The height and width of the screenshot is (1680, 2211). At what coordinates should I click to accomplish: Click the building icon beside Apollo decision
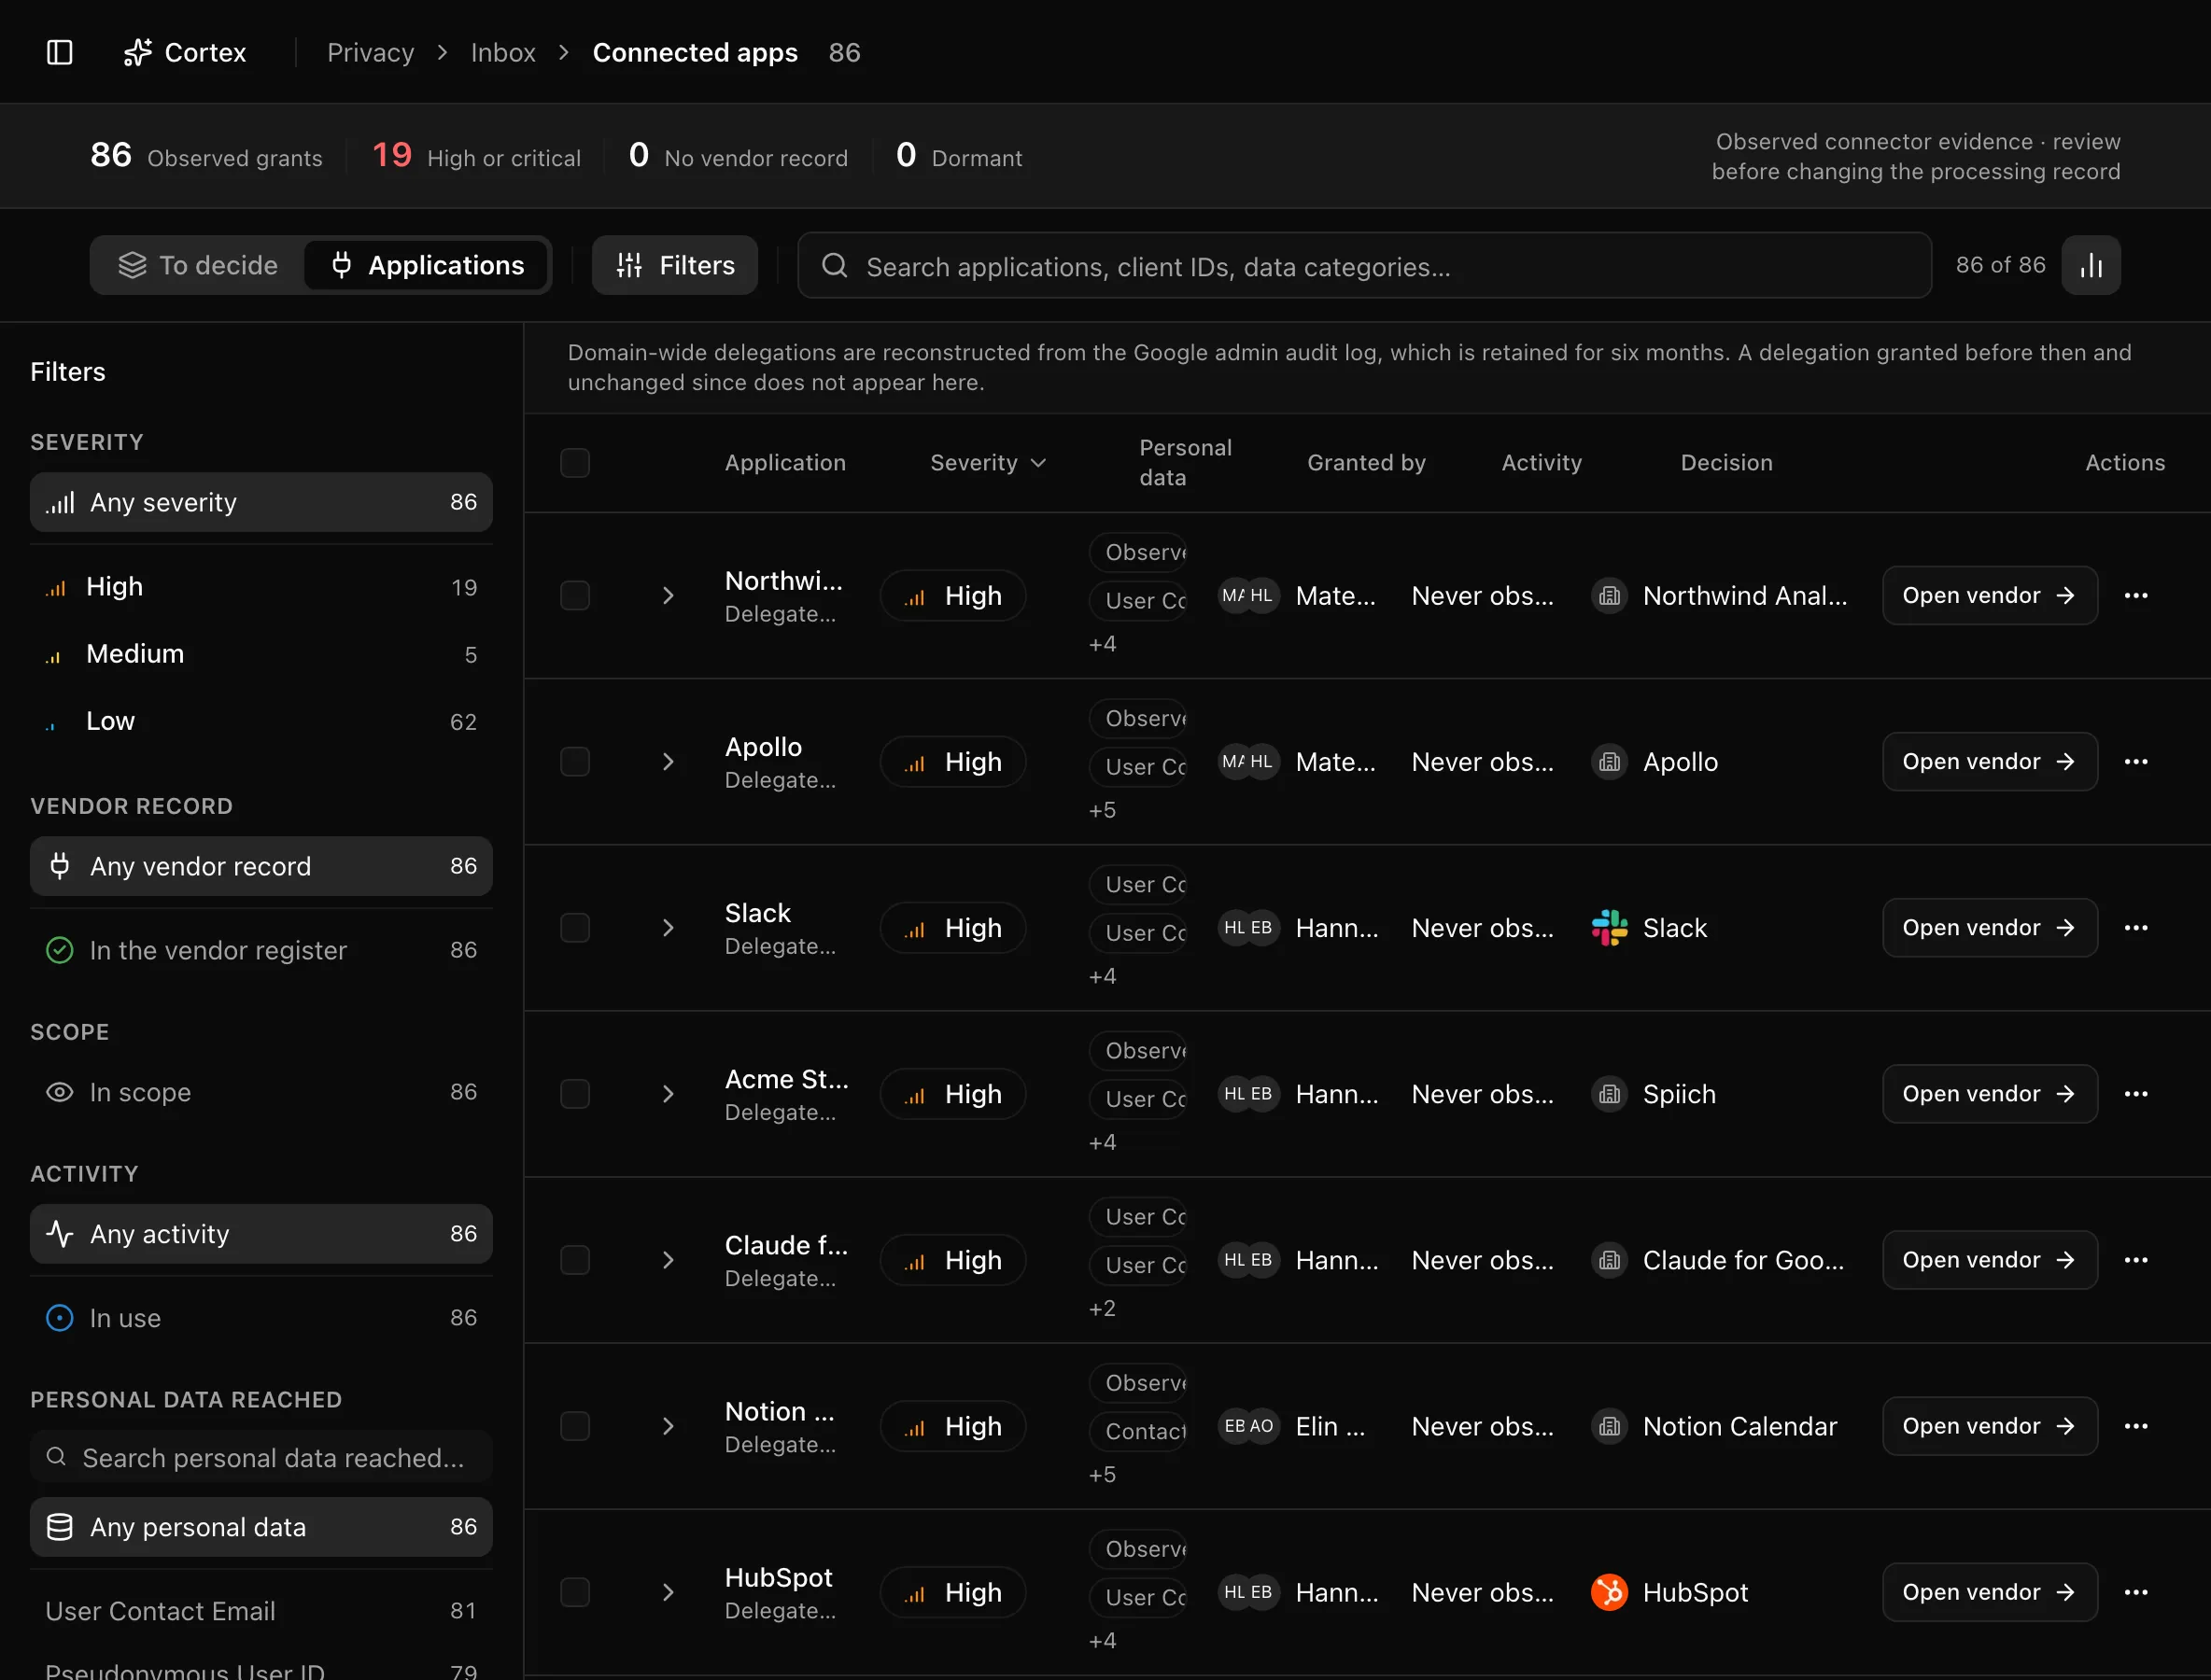[x=1609, y=762]
